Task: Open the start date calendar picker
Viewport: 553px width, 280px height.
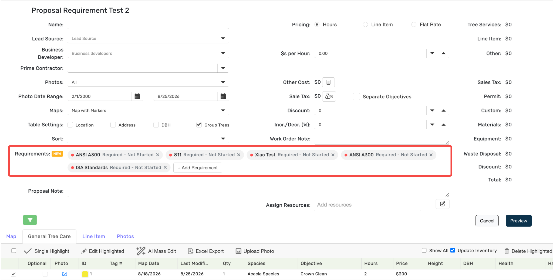Action: (x=137, y=96)
